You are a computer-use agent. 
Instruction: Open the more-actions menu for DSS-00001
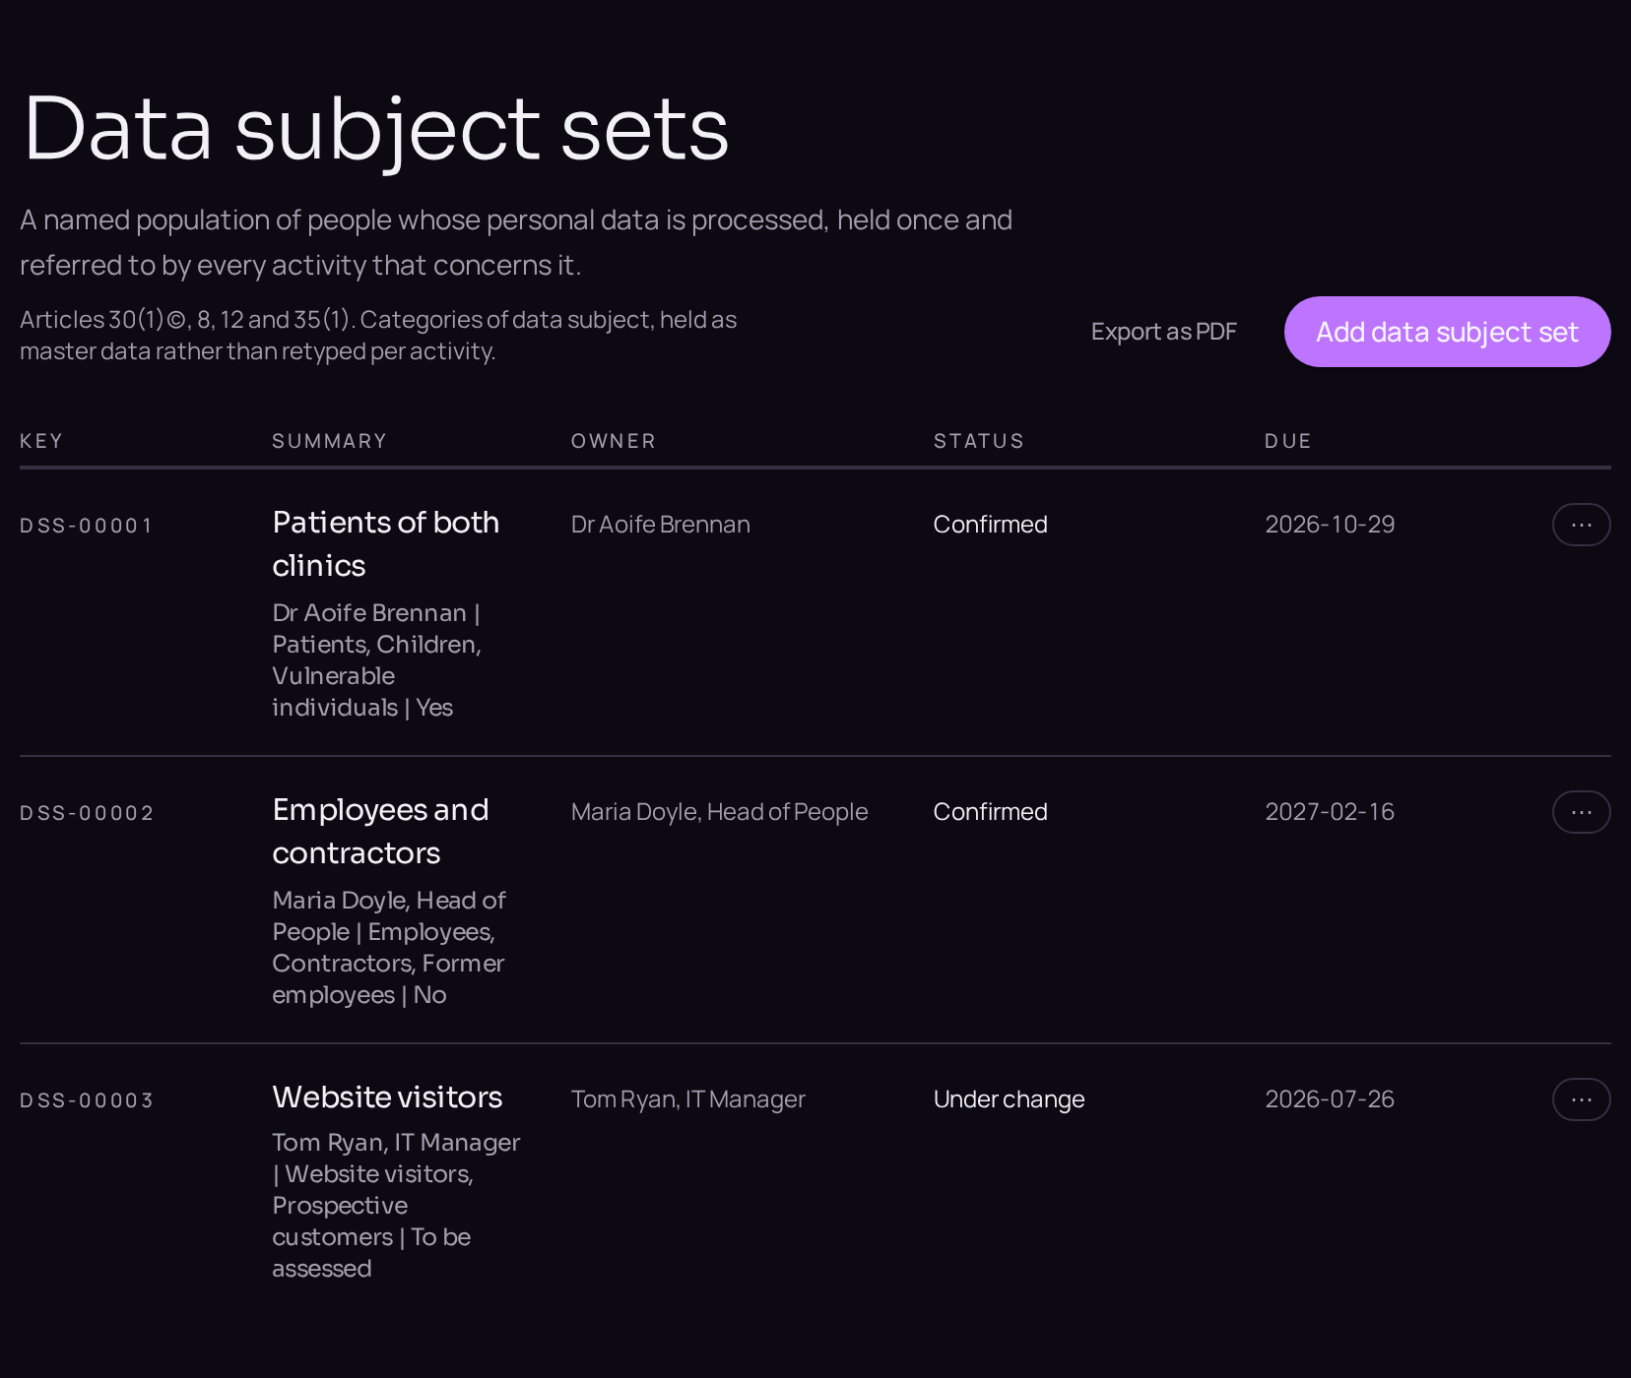coord(1581,525)
